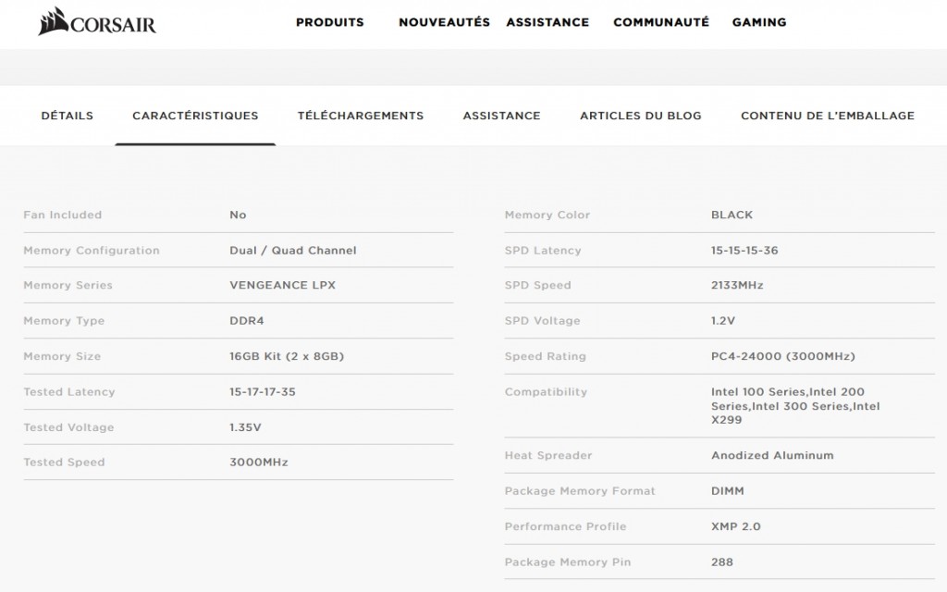Click the value 'Anodized Aluminum'
Viewport: 947px width, 592px height.
(772, 455)
